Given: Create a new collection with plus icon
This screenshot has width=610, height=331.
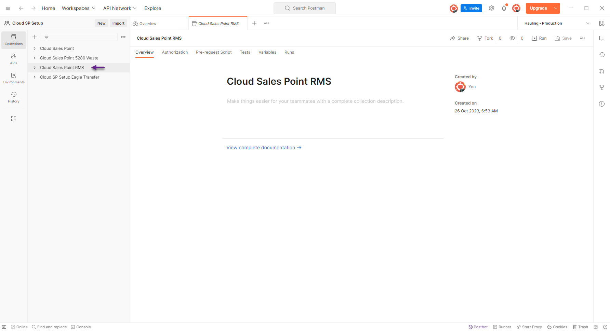Looking at the screenshot, I should click(x=35, y=37).
